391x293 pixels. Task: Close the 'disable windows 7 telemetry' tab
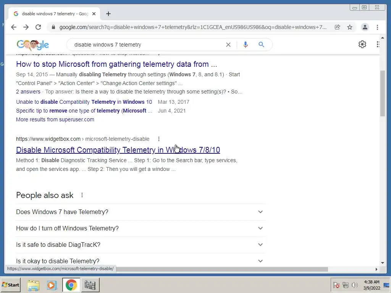point(94,14)
